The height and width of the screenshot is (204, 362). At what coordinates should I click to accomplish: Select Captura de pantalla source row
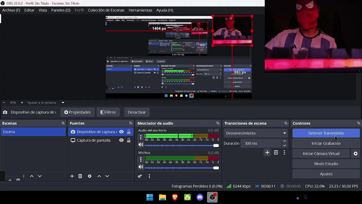click(101, 140)
